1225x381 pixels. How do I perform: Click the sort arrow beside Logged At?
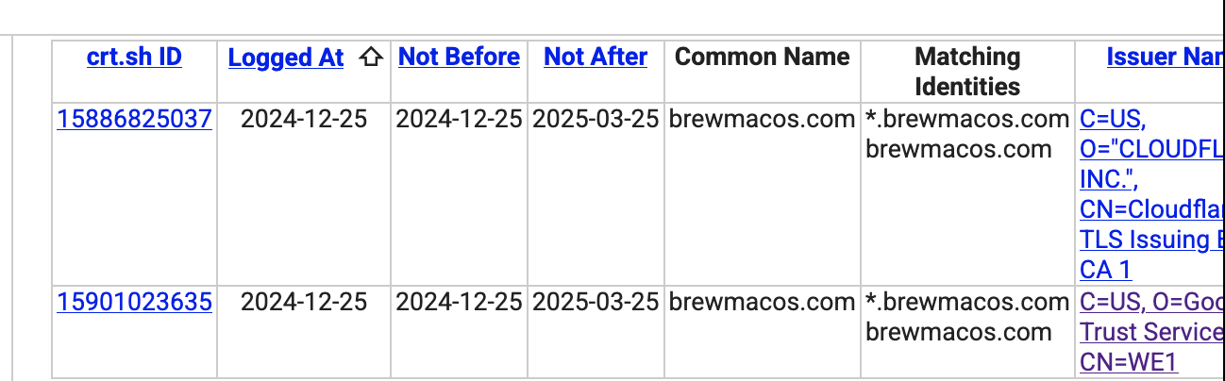372,58
